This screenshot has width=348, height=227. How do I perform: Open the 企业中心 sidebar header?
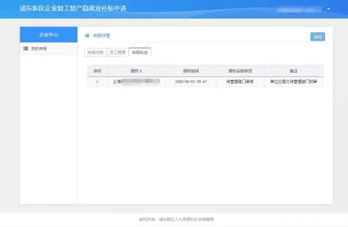coord(48,34)
